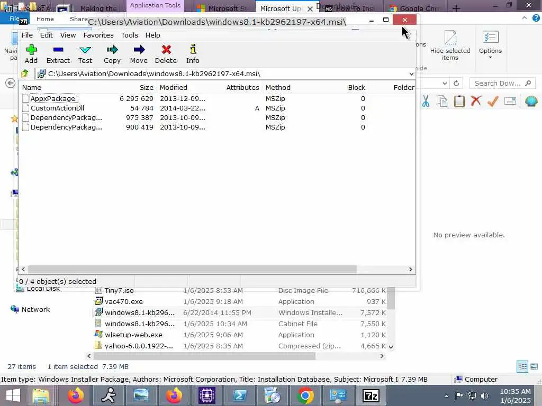
Task: Expand Explorer address history dropdown
Action: [445, 83]
